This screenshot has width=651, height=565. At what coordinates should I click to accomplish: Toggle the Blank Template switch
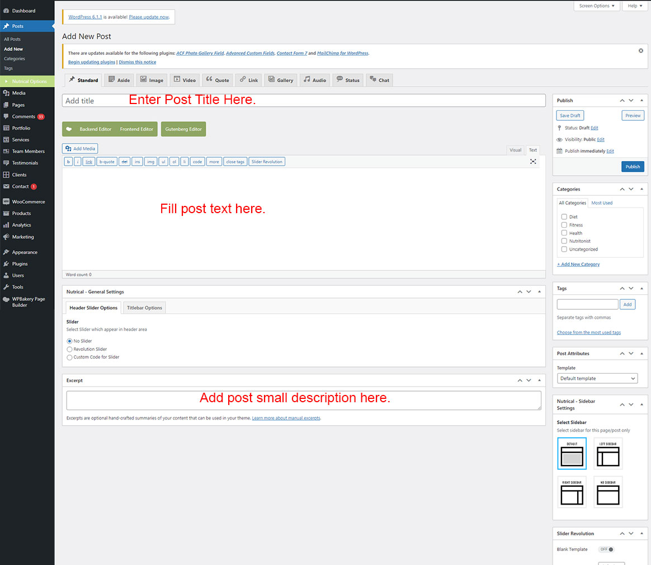tap(606, 549)
